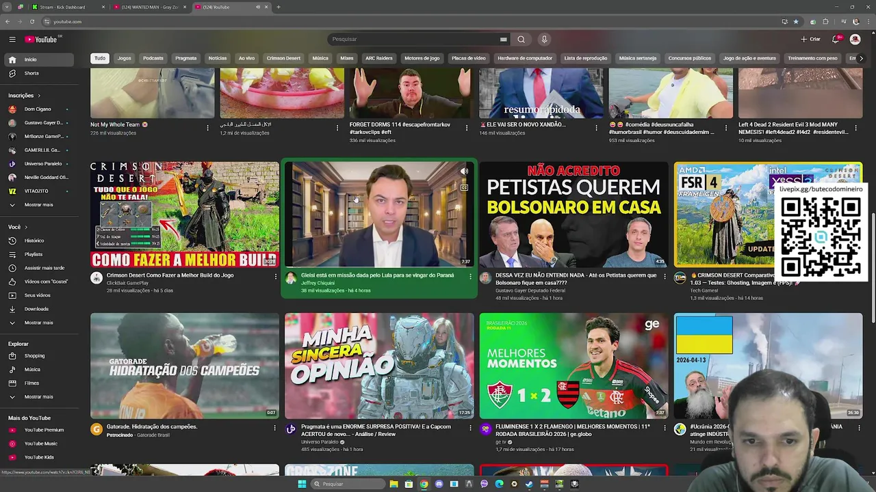Open the Petistas querem Bolsonaro em casa thumbnail
Screen dimensions: 876x492
pos(574,214)
